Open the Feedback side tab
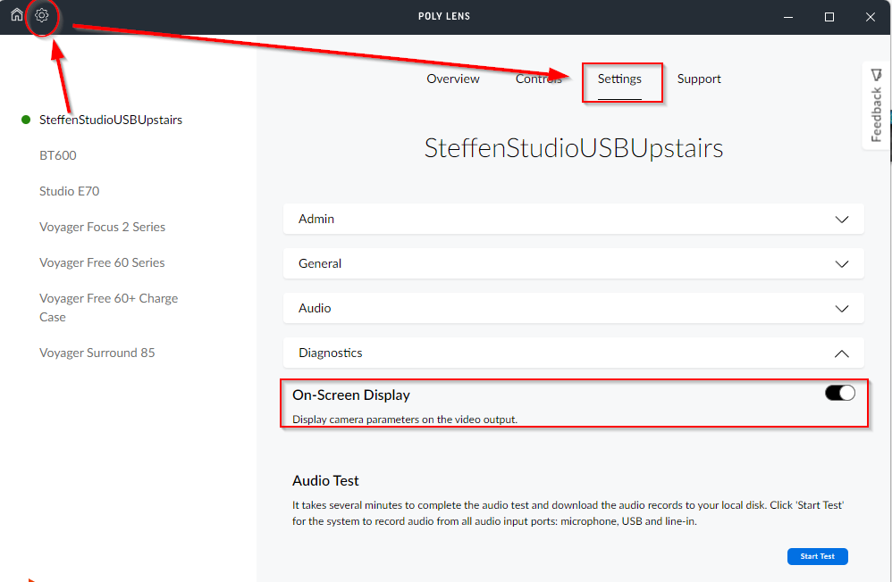The height and width of the screenshot is (582, 892). 876,105
